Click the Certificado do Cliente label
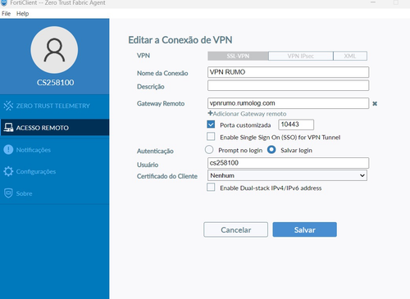 point(167,176)
